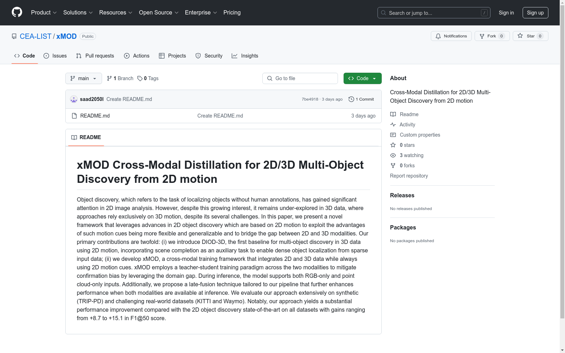
Task: Click the Sign in link
Action: click(506, 13)
